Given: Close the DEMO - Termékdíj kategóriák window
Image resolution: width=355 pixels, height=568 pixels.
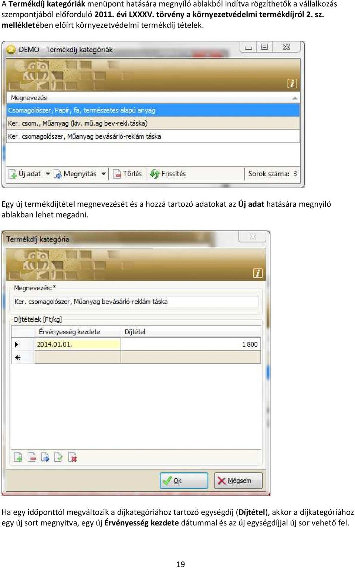Looking at the screenshot, I should coord(287,47).
